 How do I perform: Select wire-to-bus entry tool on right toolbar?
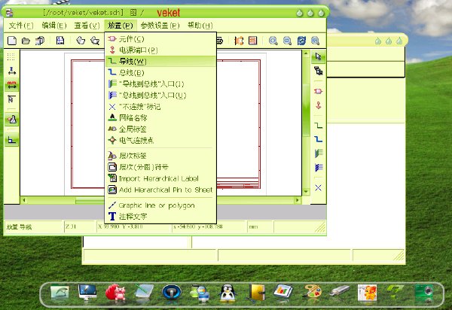click(318, 153)
